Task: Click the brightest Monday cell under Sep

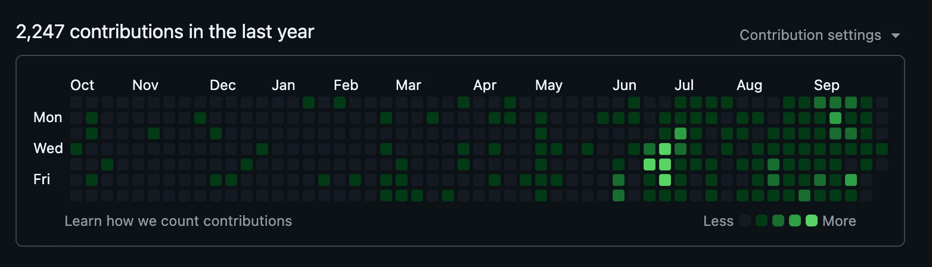Action: click(835, 117)
